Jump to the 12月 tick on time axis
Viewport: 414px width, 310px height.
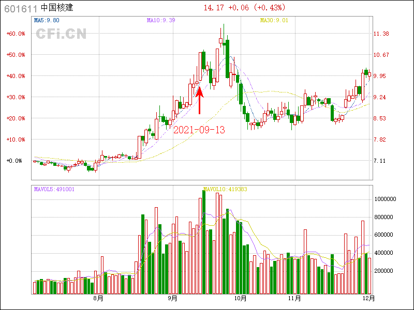tap(368, 298)
